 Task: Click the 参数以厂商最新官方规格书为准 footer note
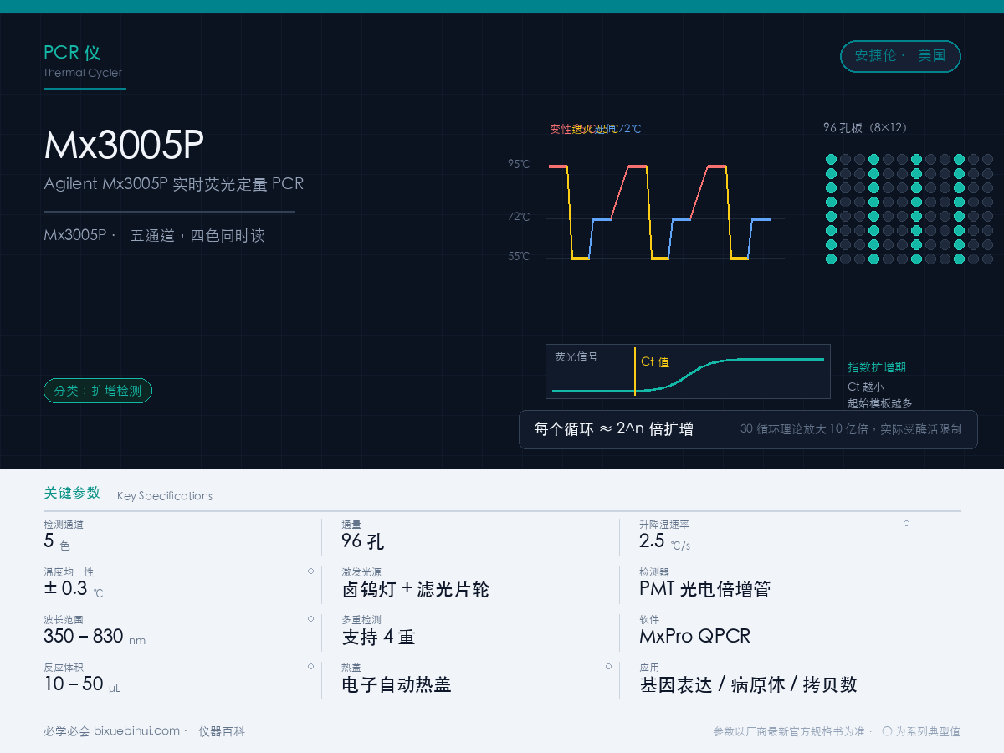(789, 731)
